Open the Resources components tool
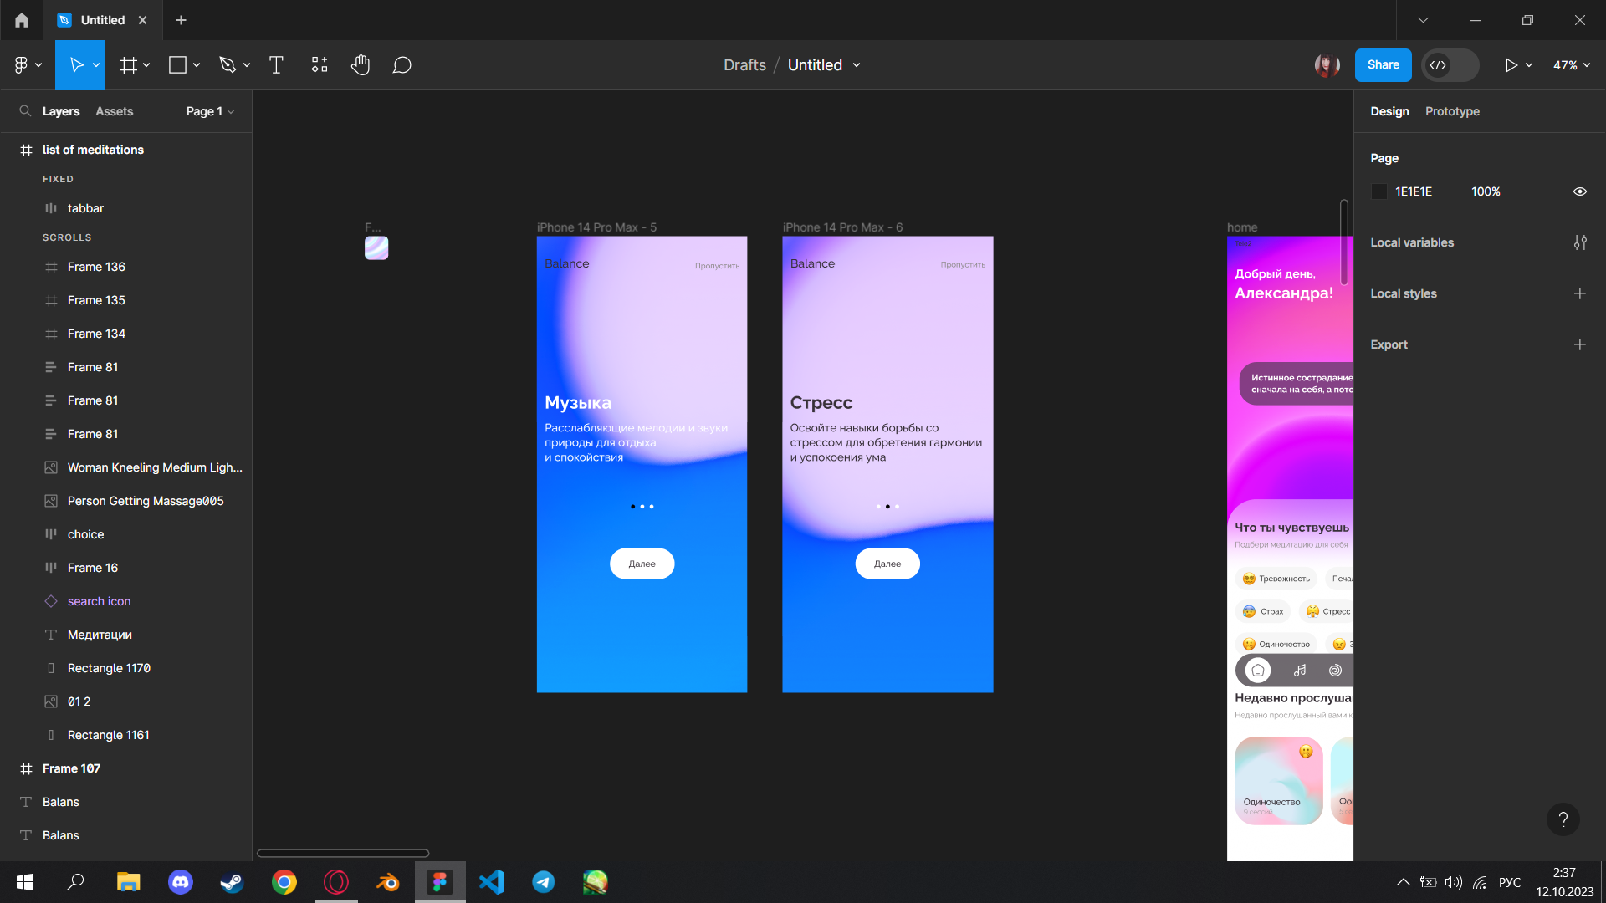The height and width of the screenshot is (903, 1606). (x=320, y=65)
